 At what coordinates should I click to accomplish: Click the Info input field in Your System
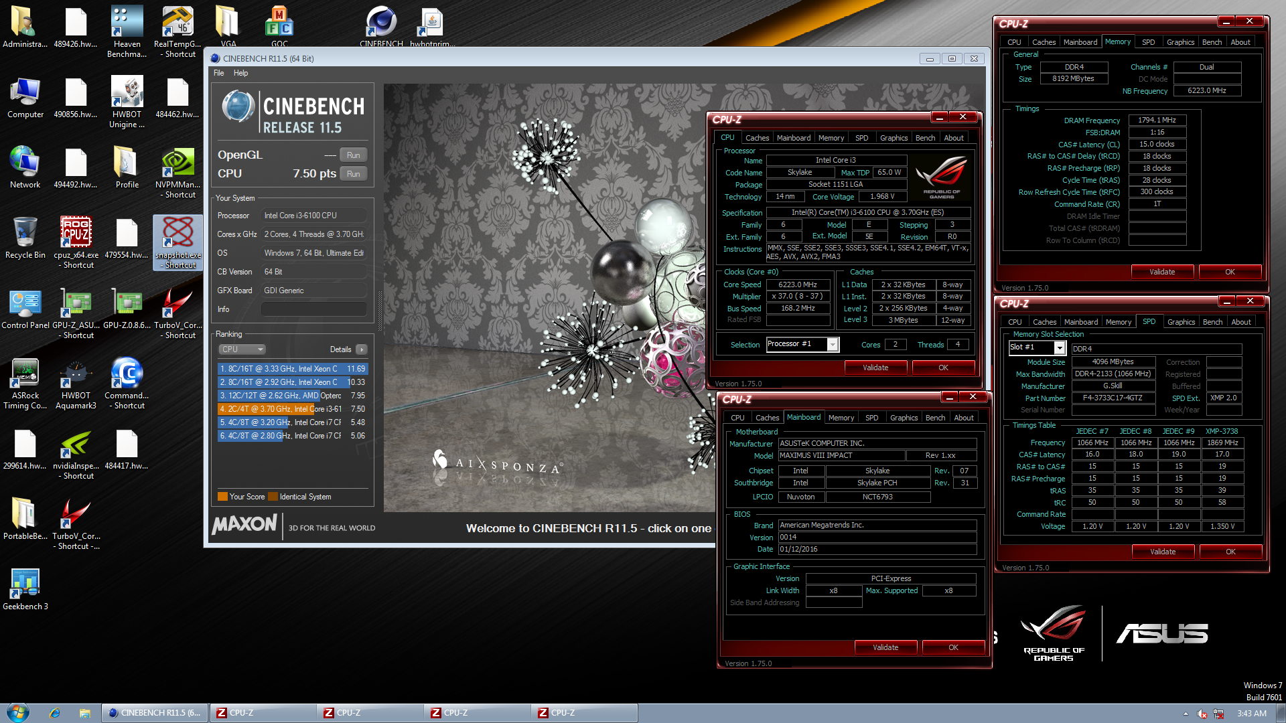(x=313, y=309)
